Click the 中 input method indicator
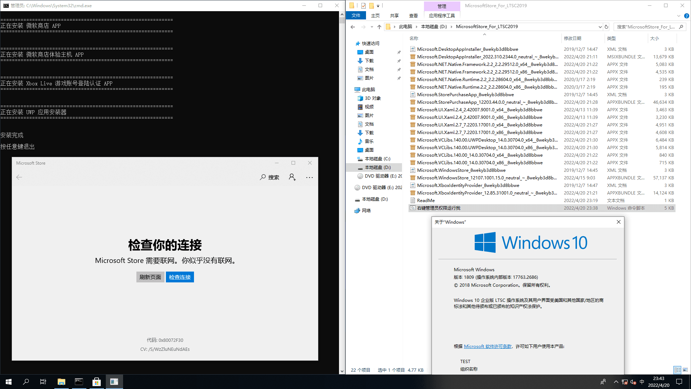691x389 pixels. [x=642, y=382]
